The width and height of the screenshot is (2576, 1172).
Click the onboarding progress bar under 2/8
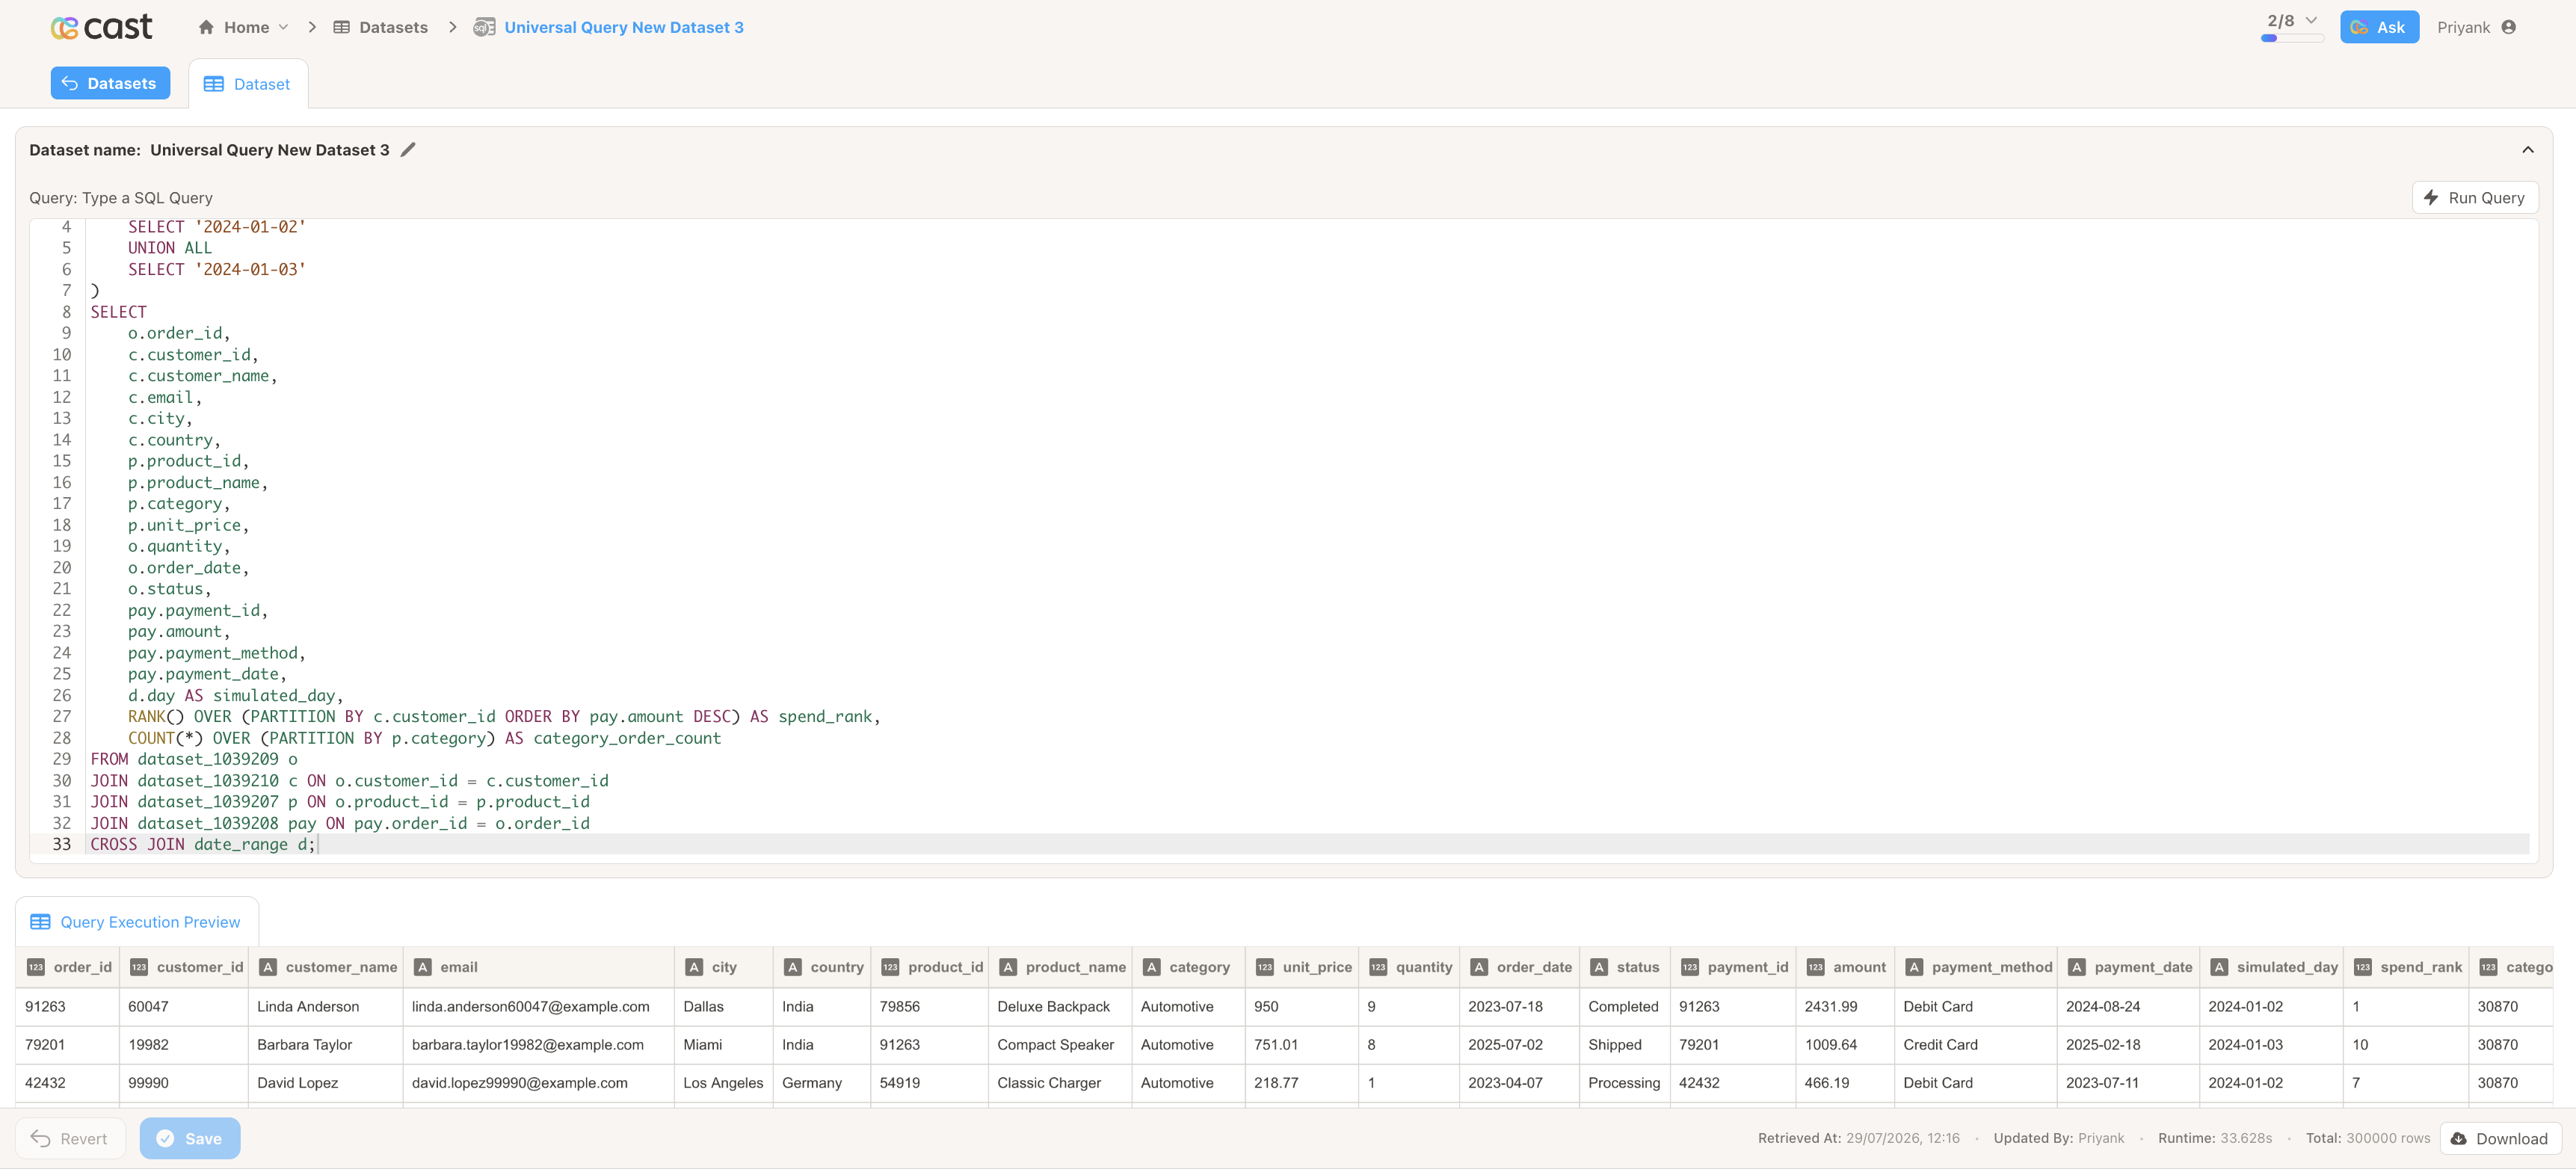(2292, 38)
